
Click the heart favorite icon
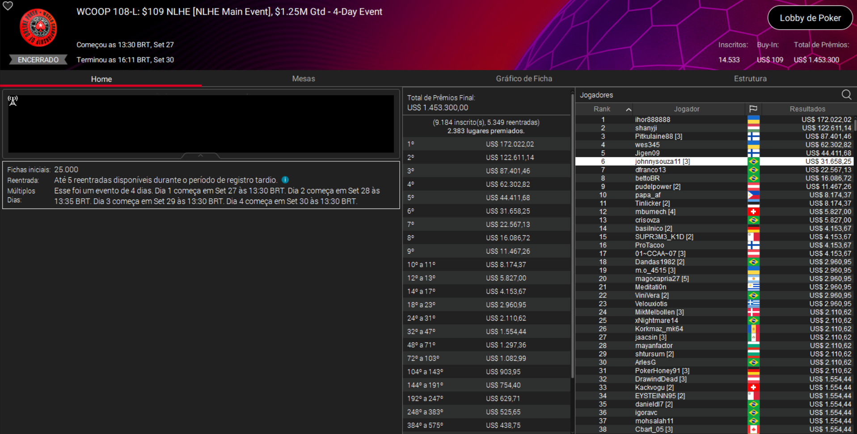tap(8, 6)
